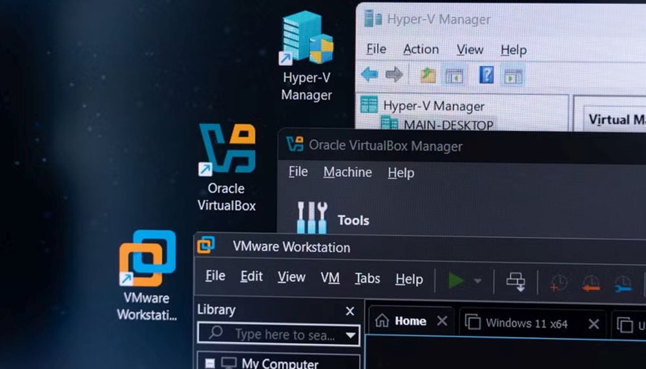Collapse the My Computer tree node
The width and height of the screenshot is (646, 369).
[211, 363]
